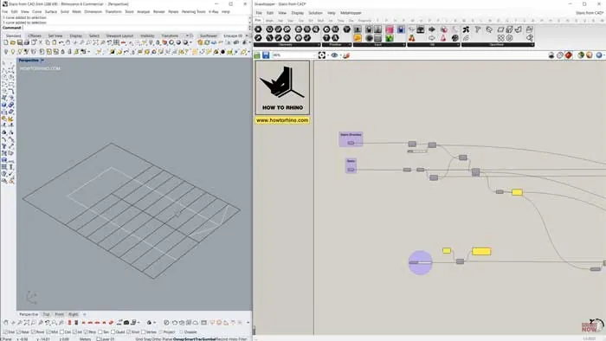Expand the Input group bar in Grasshopper ribbon
This screenshot has width=606, height=341.
[379, 45]
